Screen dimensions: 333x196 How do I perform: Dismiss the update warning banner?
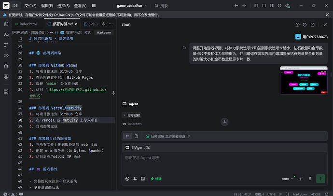point(327,15)
